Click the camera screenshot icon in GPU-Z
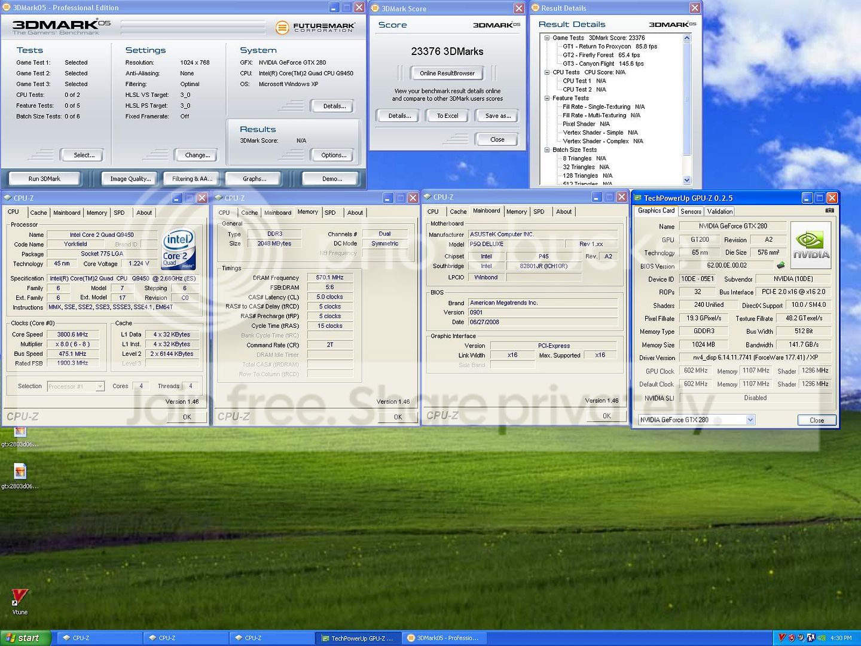Image resolution: width=861 pixels, height=646 pixels. point(831,211)
